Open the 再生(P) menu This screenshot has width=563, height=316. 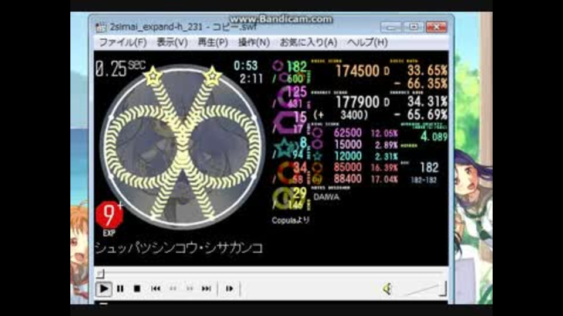coord(212,42)
